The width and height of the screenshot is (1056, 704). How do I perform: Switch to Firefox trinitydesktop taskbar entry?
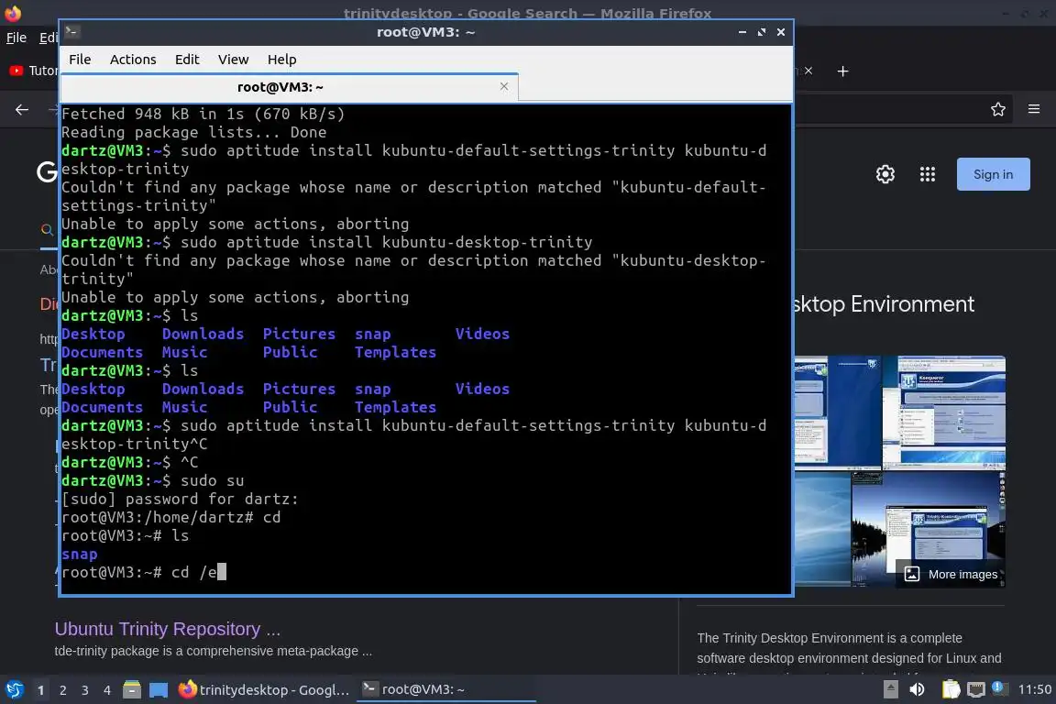[x=264, y=689]
